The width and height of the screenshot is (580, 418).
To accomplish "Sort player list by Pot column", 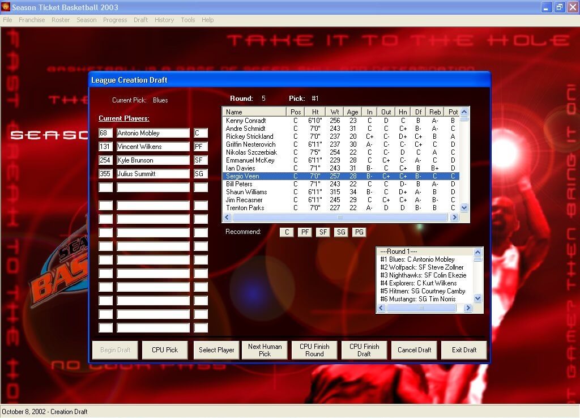I will (452, 112).
